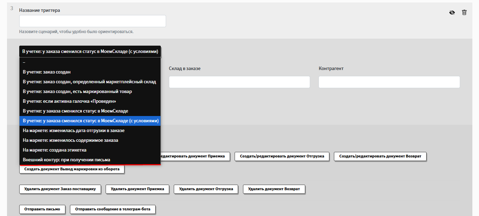
Task: Click the 'Склад в заказе' input field
Action: 239,82
